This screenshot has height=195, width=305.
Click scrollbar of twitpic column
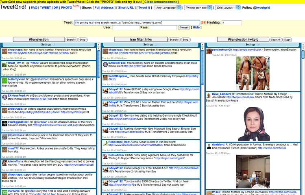click(x=303, y=54)
